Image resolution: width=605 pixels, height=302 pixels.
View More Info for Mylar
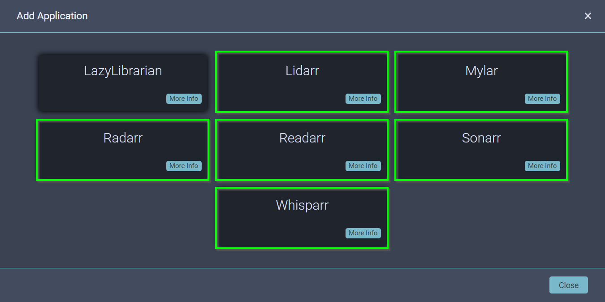pyautogui.click(x=542, y=99)
